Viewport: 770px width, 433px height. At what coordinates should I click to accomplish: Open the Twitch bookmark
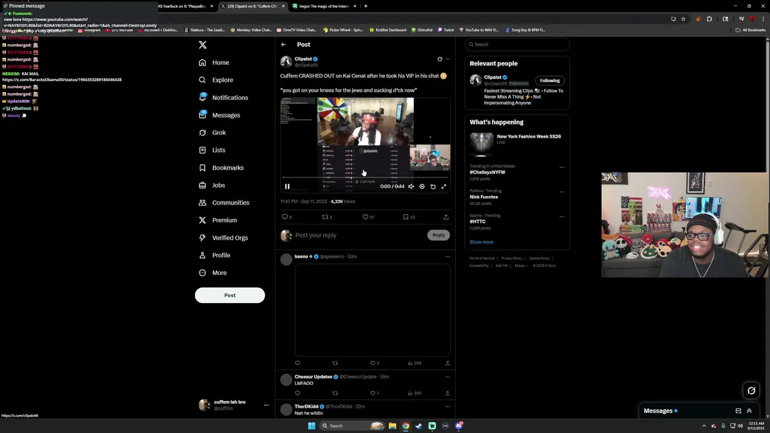pyautogui.click(x=446, y=30)
